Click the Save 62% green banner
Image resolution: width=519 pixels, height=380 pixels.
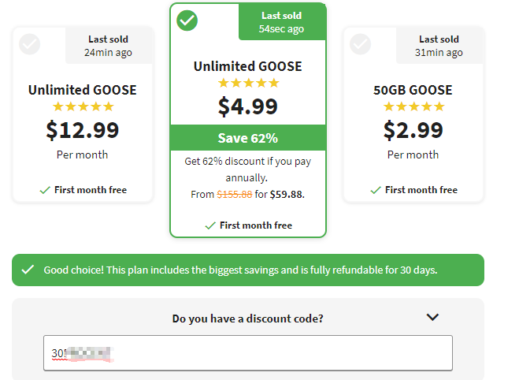pos(248,138)
